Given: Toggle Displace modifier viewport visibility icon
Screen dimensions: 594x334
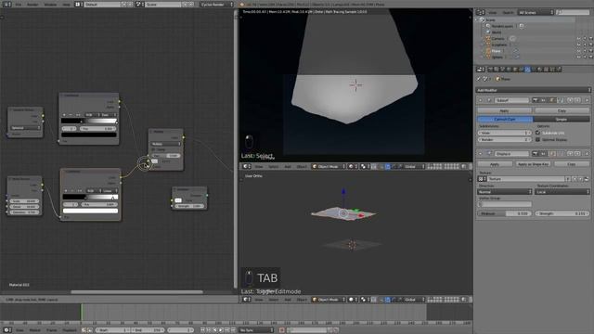Looking at the screenshot, I should 544,154.
